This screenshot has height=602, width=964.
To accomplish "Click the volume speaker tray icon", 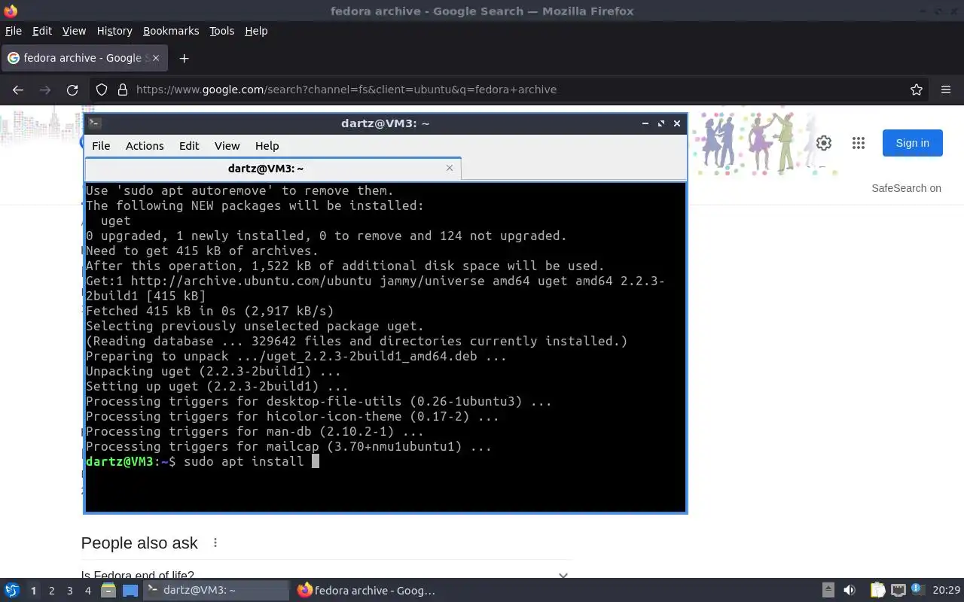I will coord(850,591).
